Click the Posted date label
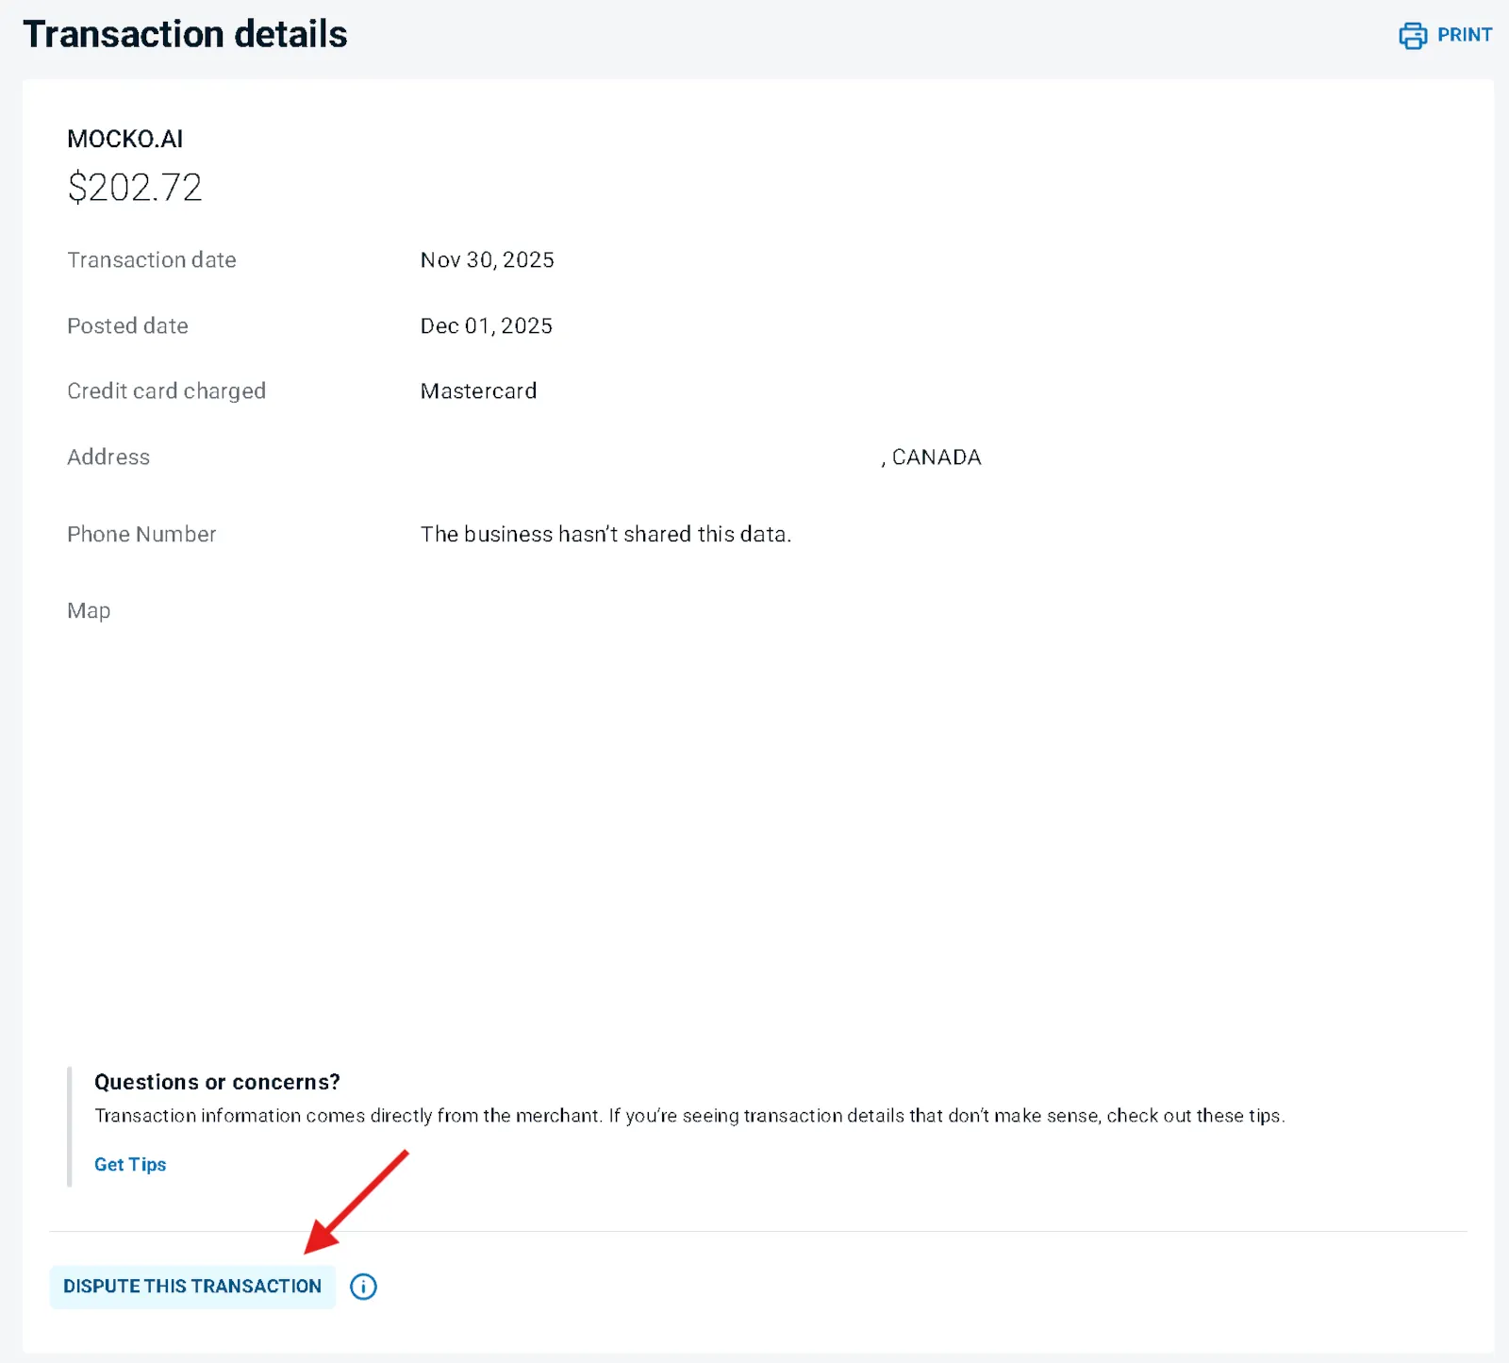The image size is (1509, 1363). [127, 326]
